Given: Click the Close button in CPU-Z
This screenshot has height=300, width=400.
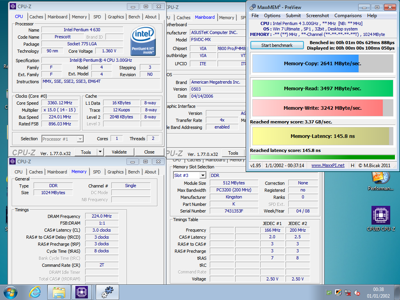Looking at the screenshot, I should tap(149, 152).
